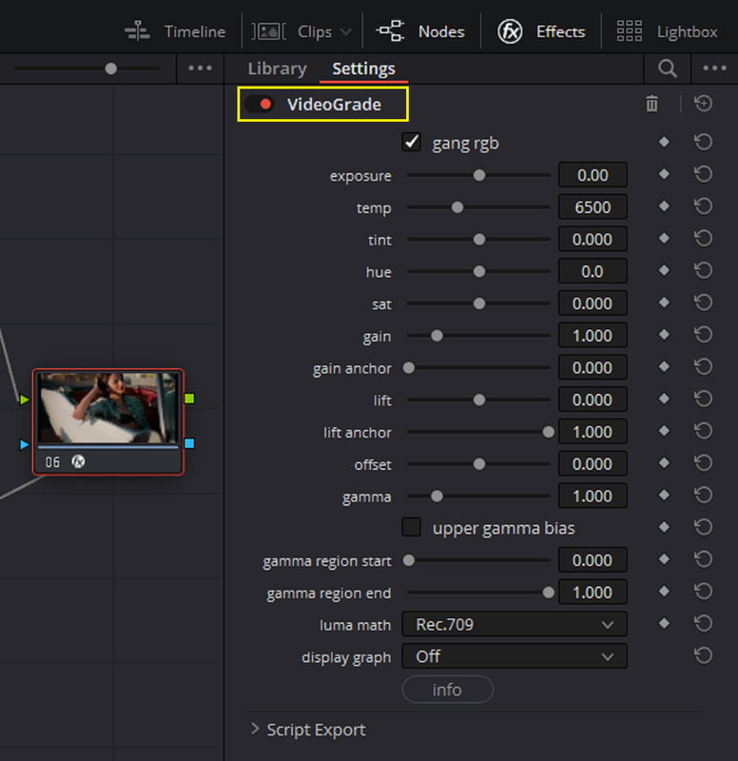Click the VideoGrade effect title
Image resolution: width=738 pixels, height=761 pixels.
tap(334, 105)
